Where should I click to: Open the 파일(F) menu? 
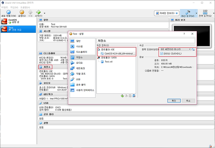pyautogui.click(x=5, y=7)
